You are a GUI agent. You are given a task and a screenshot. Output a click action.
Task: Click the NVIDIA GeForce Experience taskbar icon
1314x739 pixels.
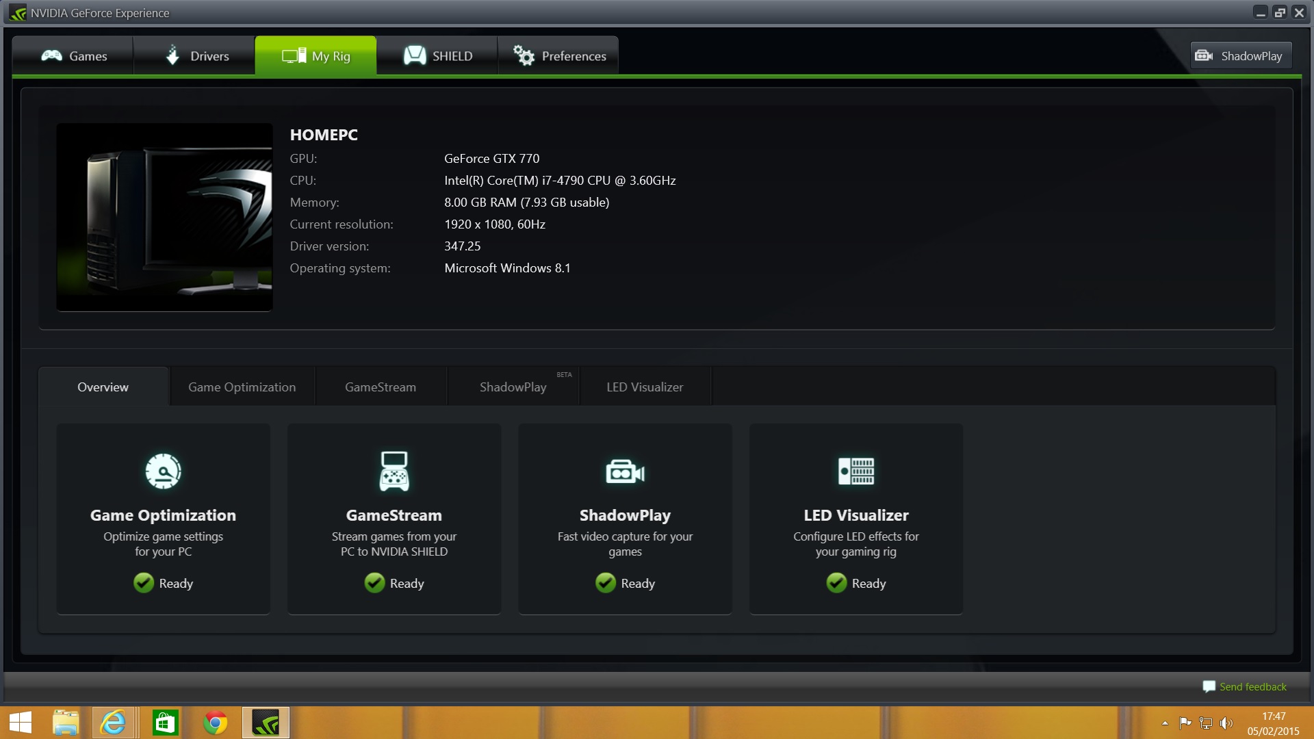pos(266,723)
